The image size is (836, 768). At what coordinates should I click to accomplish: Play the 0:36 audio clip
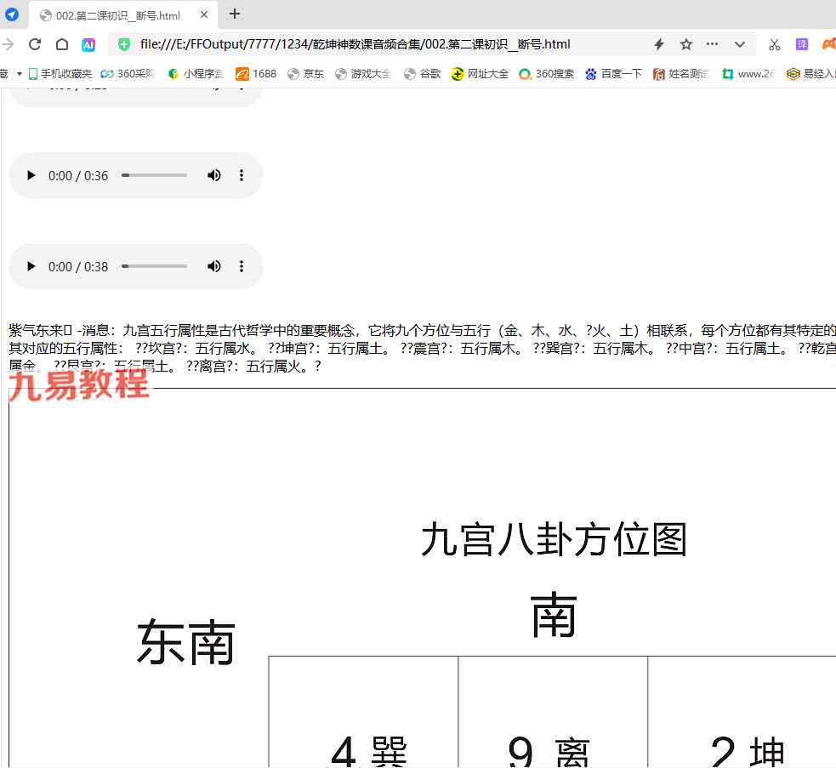click(31, 175)
